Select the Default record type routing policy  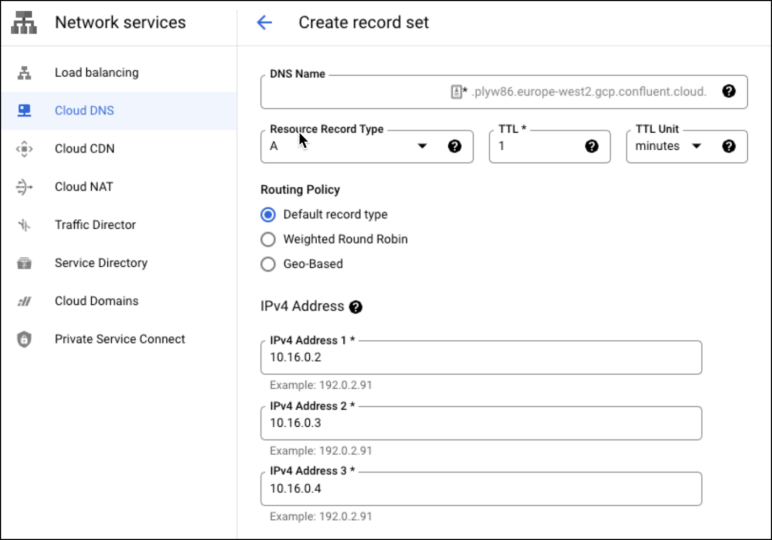coord(268,214)
